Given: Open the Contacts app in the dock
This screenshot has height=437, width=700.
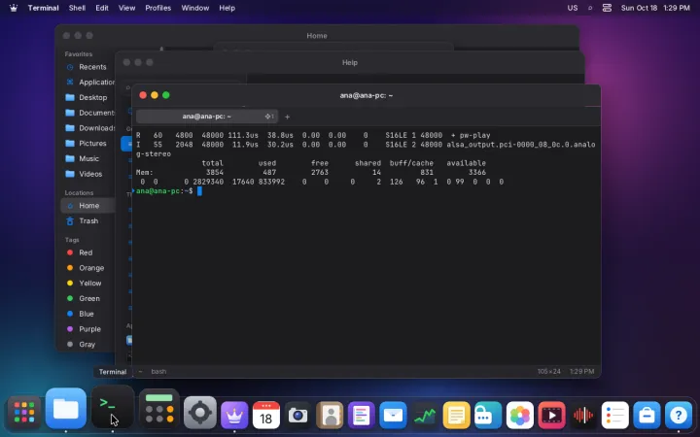Looking at the screenshot, I should coord(330,416).
